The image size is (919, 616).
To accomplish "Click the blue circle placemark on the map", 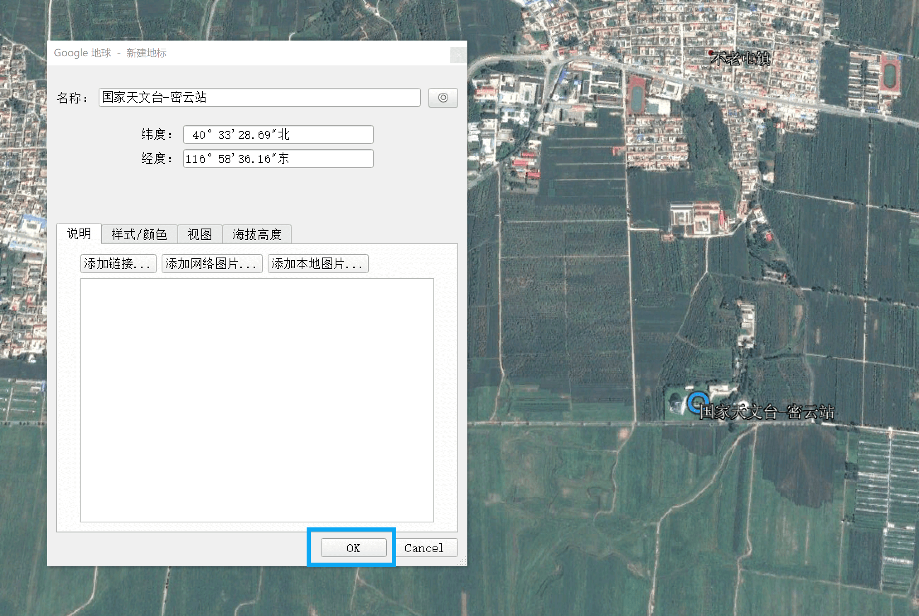I will click(x=697, y=402).
